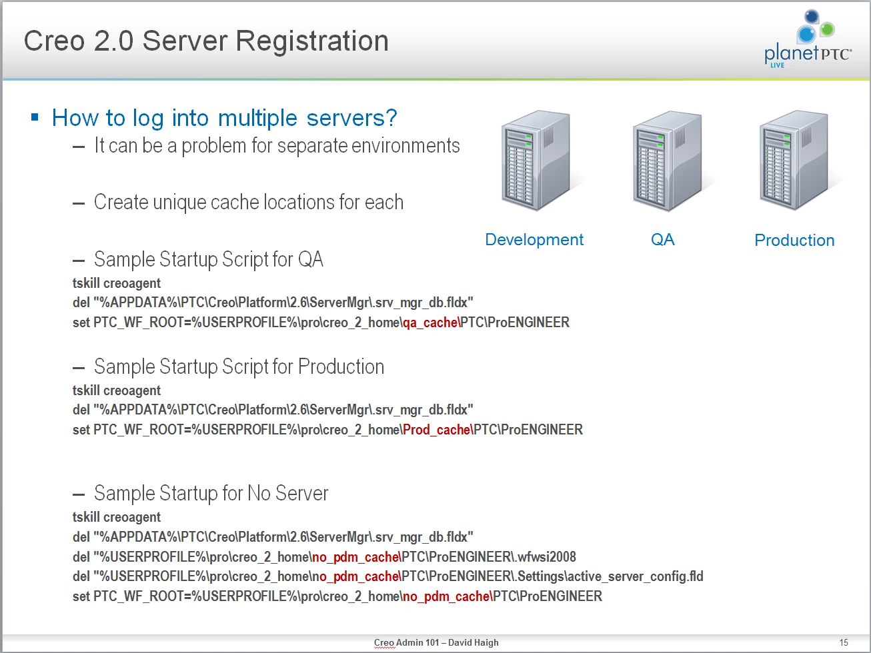Select "Sample Startup Script for Production" heading
This screenshot has width=871, height=653.
[239, 366]
